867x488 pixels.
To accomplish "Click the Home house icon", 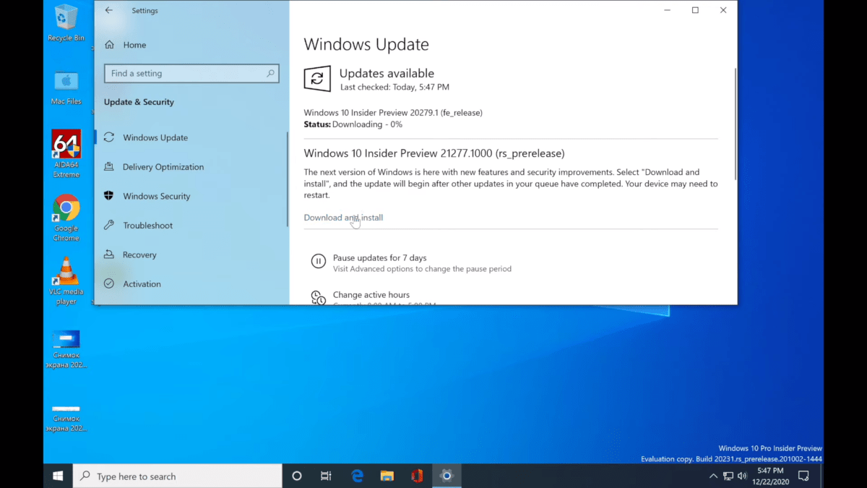I will click(x=109, y=45).
